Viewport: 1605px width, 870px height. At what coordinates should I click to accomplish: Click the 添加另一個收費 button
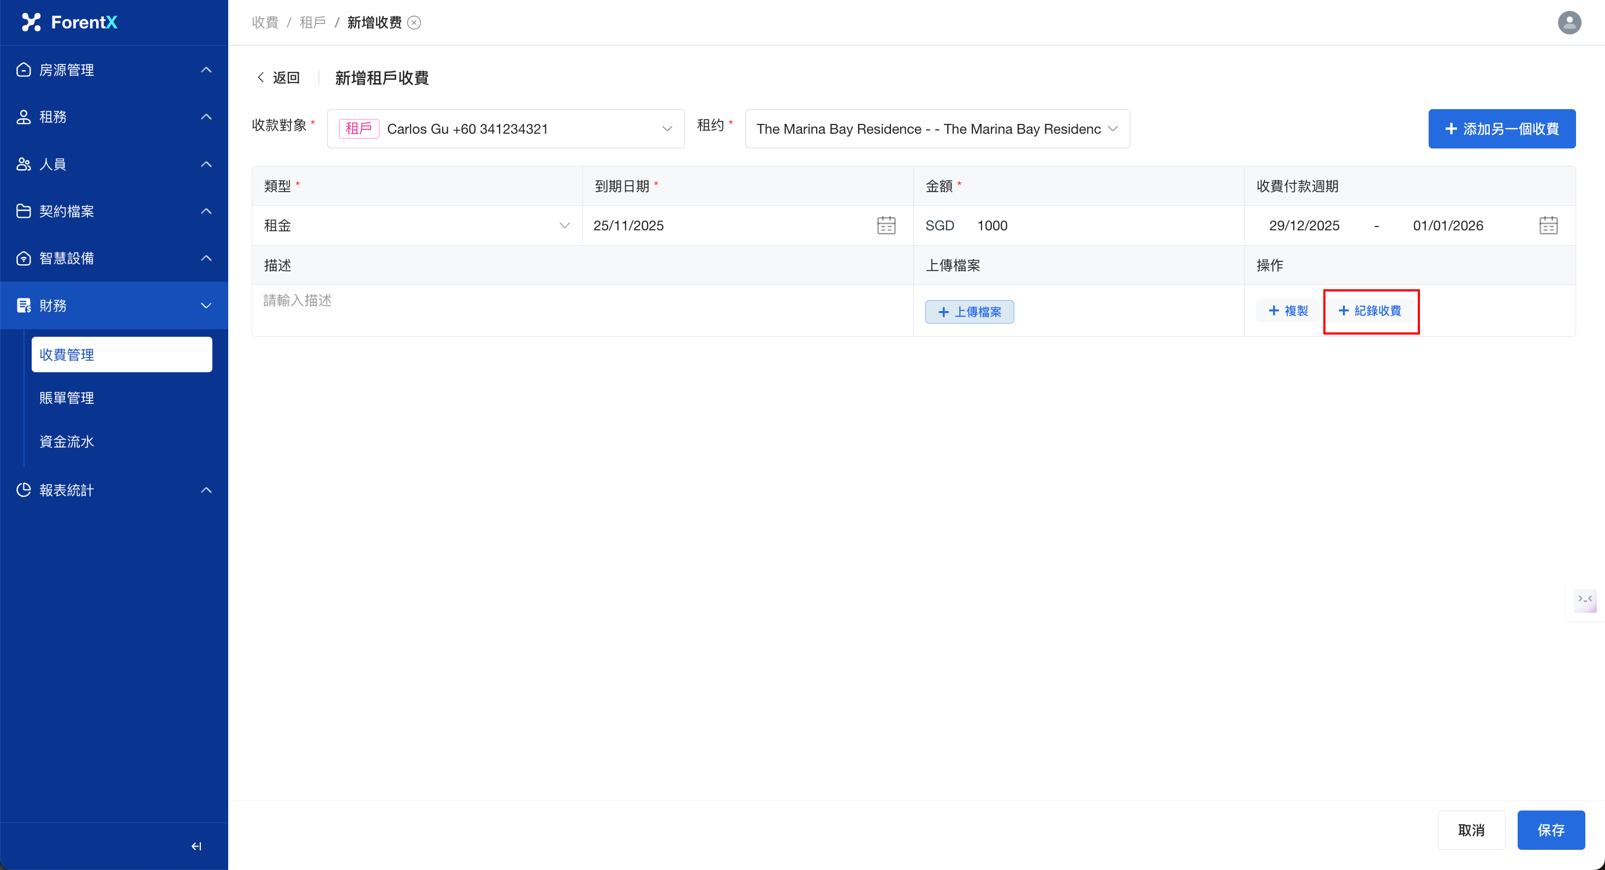pyautogui.click(x=1501, y=129)
